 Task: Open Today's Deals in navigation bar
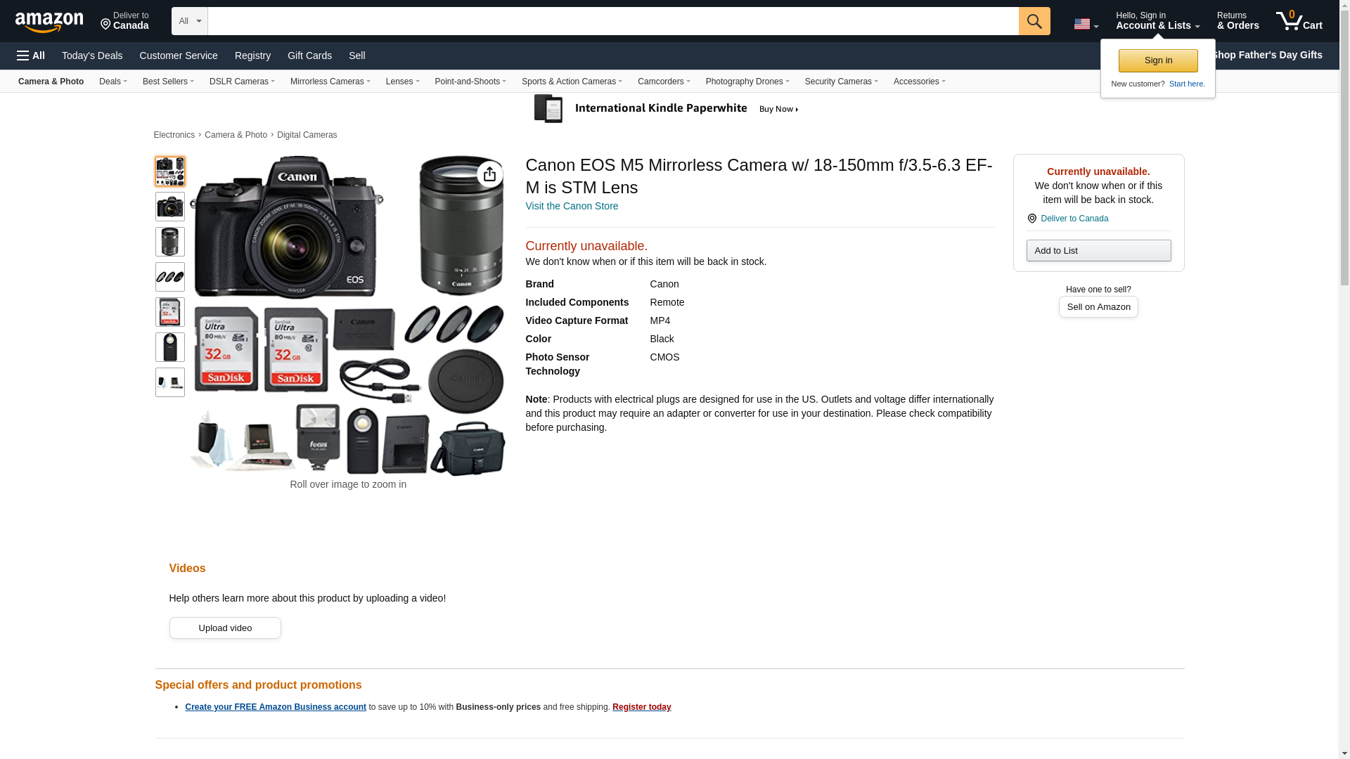(x=92, y=56)
